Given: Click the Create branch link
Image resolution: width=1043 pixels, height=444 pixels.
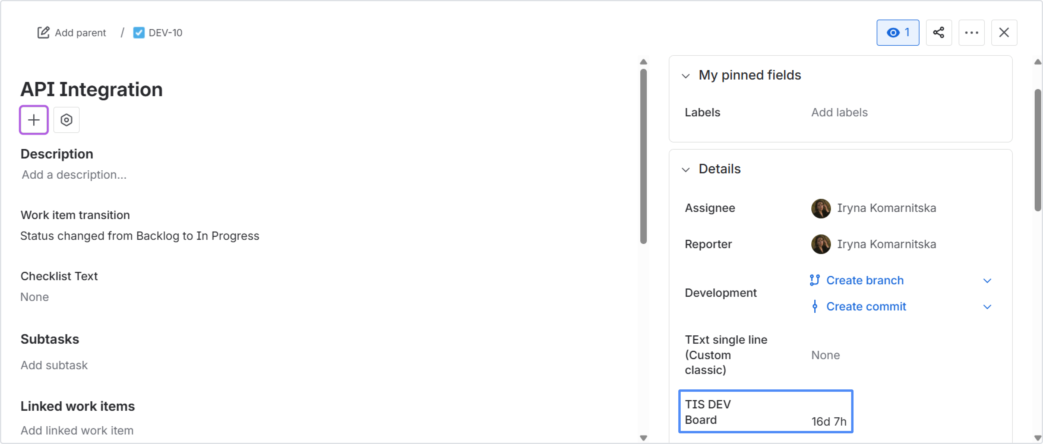Looking at the screenshot, I should click(865, 280).
